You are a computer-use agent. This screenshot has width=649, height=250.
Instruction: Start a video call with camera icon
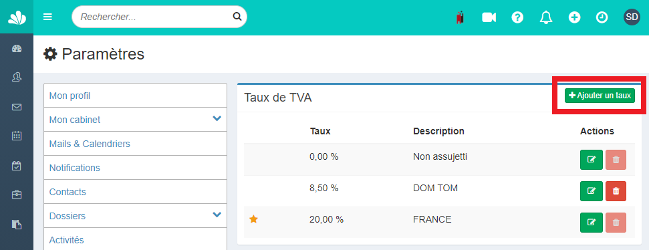[x=489, y=17]
